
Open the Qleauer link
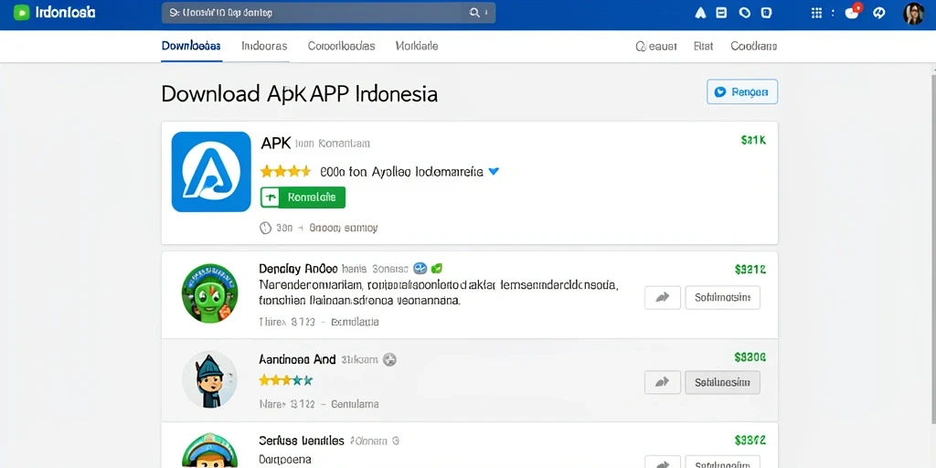pyautogui.click(x=656, y=47)
